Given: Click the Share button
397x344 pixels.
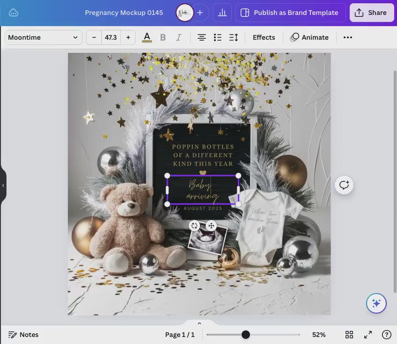Looking at the screenshot, I should click(x=371, y=13).
